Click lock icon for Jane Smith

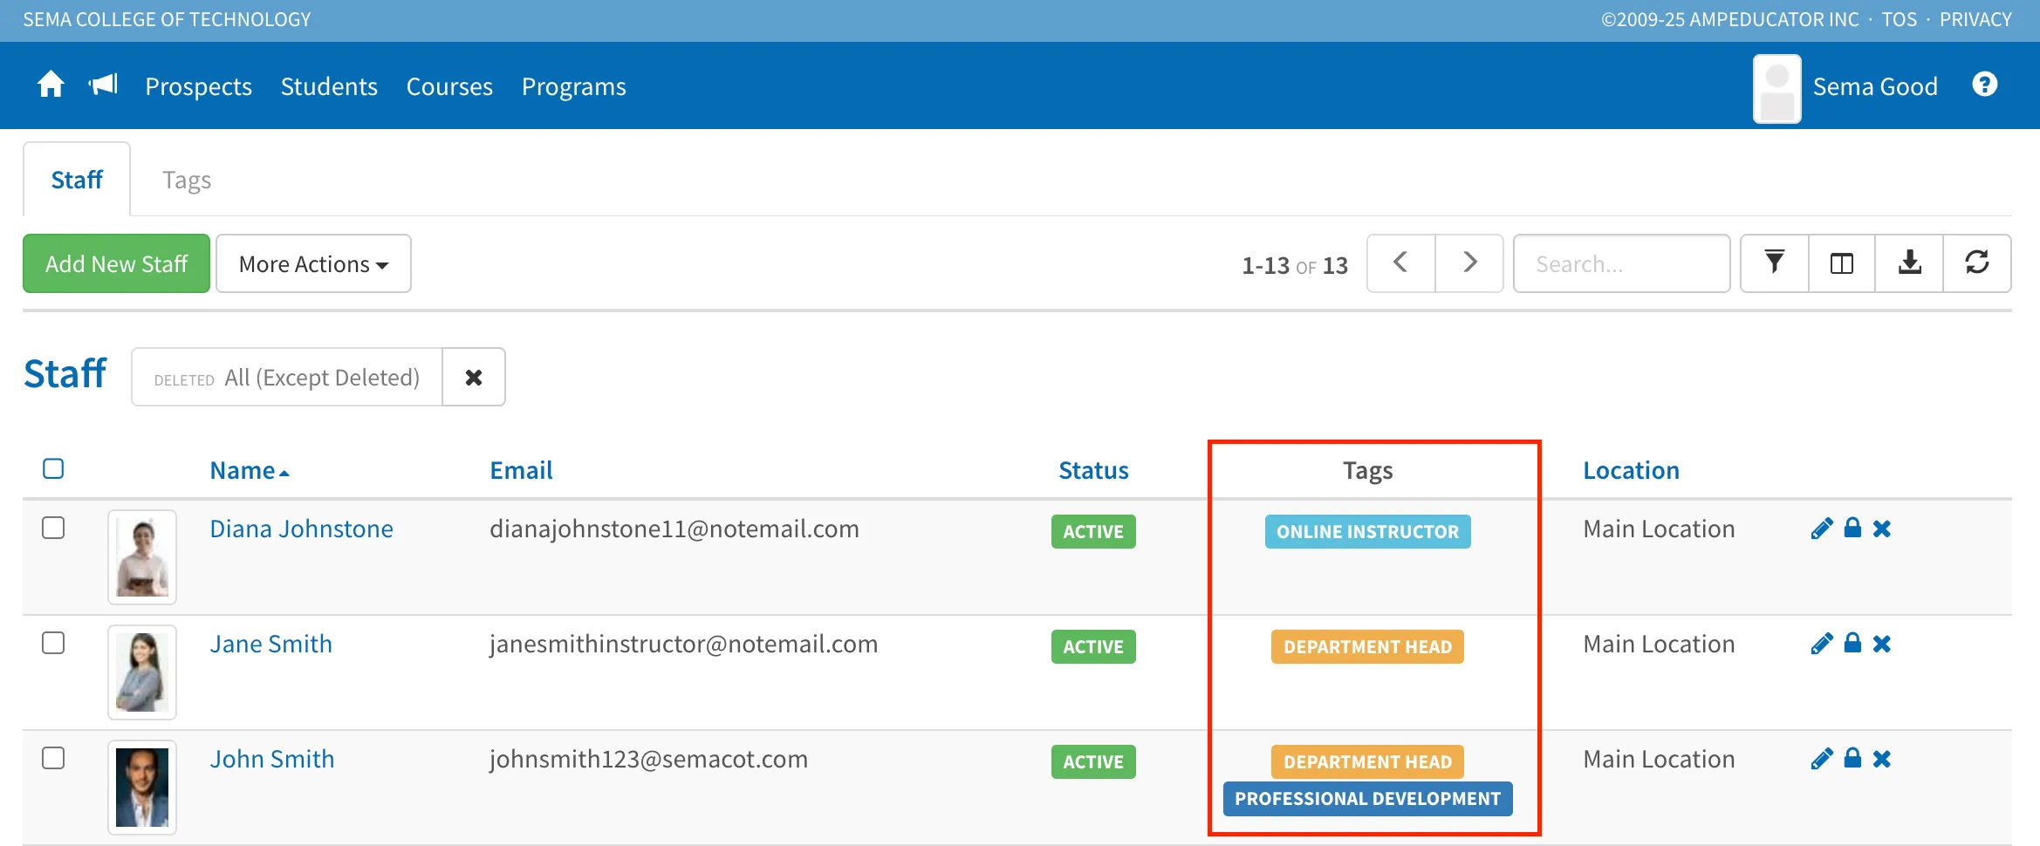point(1852,643)
